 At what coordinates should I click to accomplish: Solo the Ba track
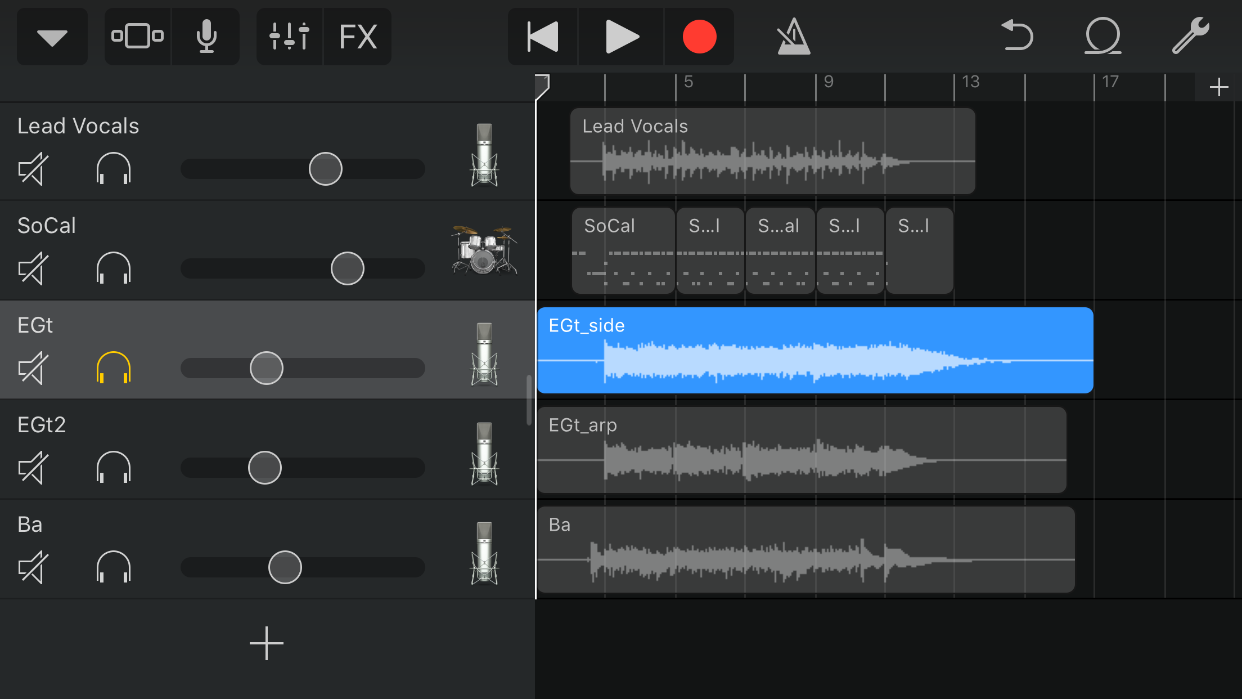pyautogui.click(x=114, y=567)
